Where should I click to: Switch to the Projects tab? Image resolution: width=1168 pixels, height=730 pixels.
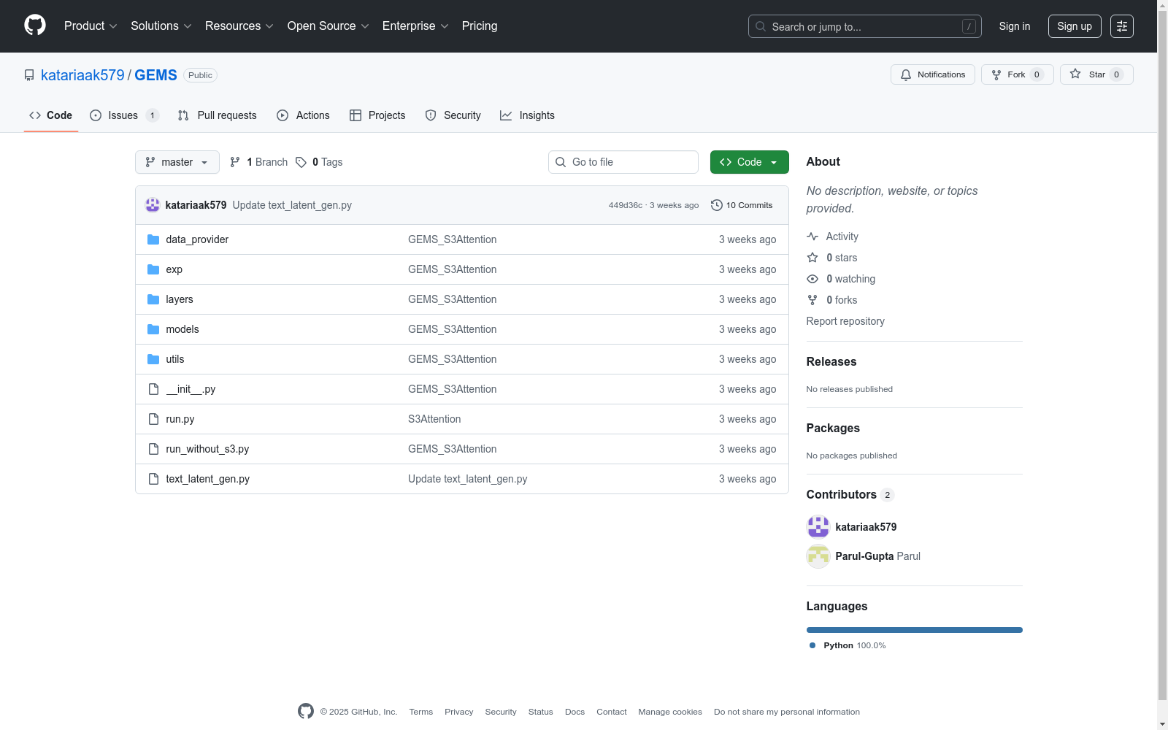377,115
